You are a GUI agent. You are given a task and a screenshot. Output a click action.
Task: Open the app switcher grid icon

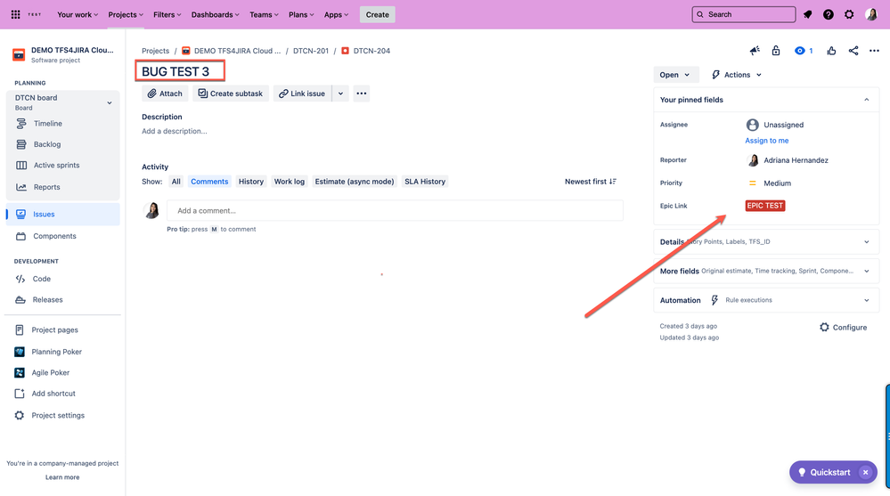pos(15,14)
